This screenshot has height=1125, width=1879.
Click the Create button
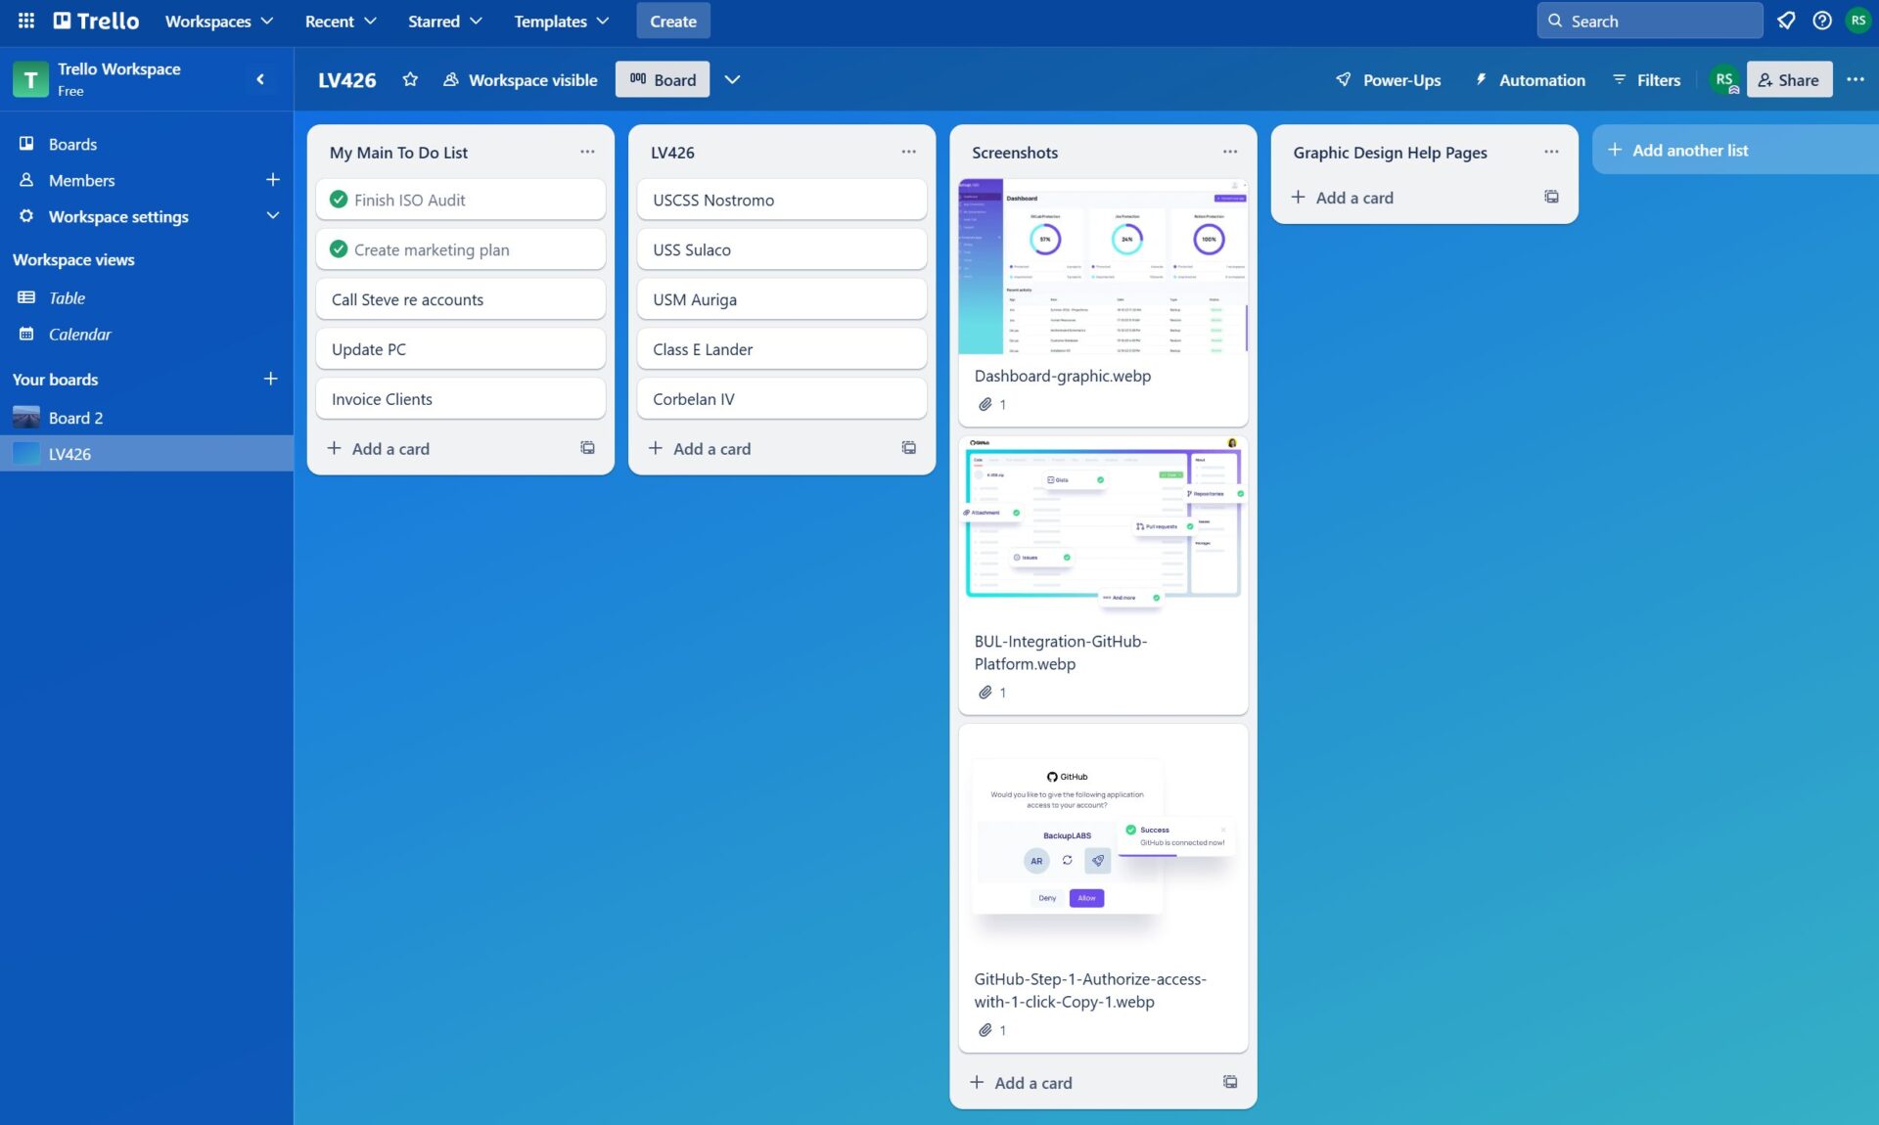tap(673, 21)
